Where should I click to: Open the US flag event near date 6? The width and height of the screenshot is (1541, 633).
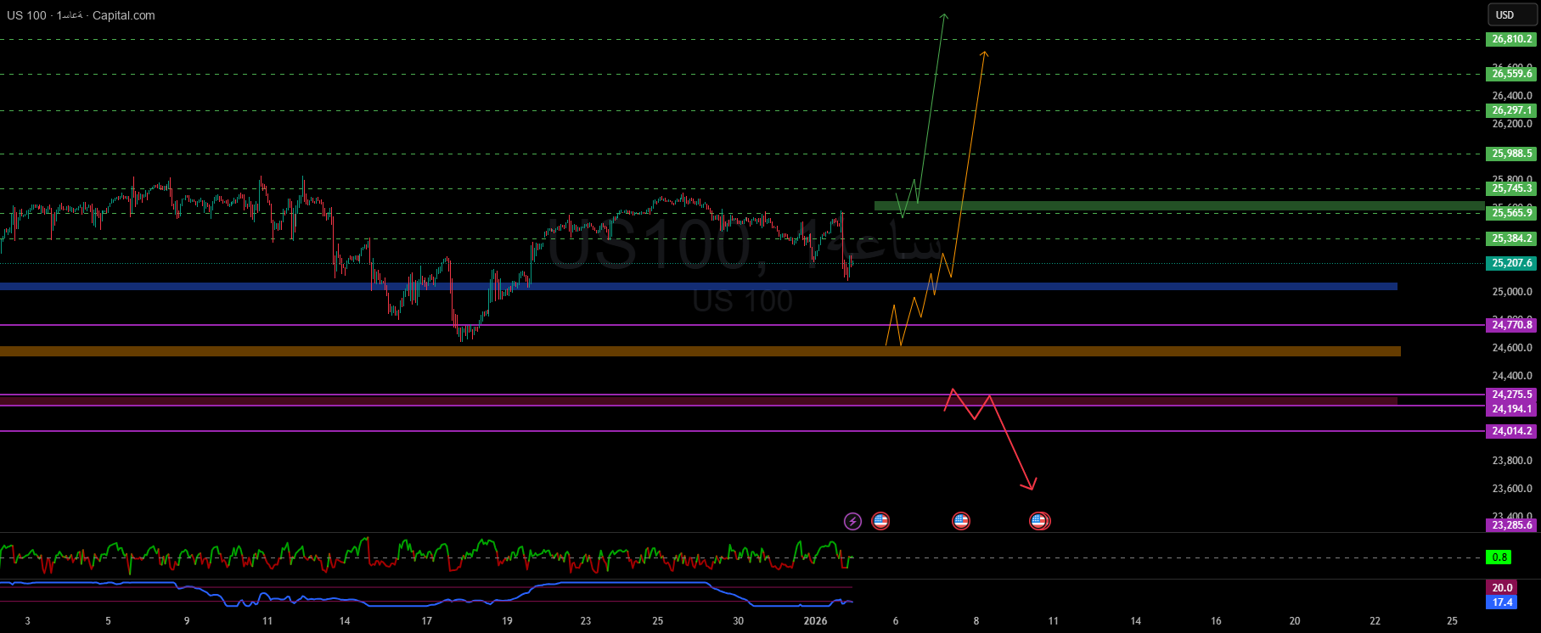(x=880, y=521)
